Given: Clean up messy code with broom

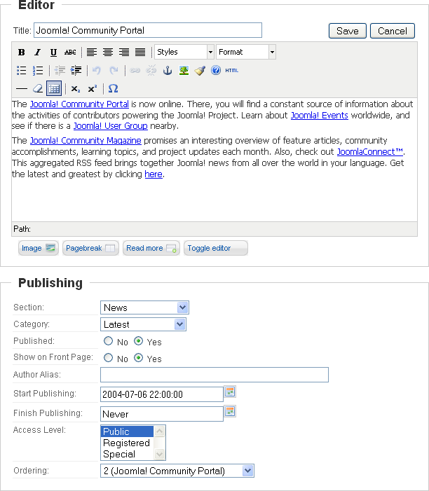Looking at the screenshot, I should 200,71.
